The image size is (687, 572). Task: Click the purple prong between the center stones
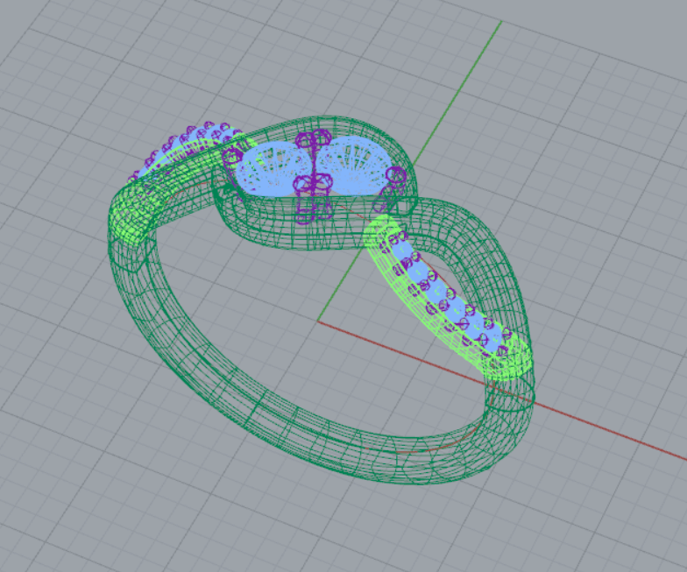point(312,183)
